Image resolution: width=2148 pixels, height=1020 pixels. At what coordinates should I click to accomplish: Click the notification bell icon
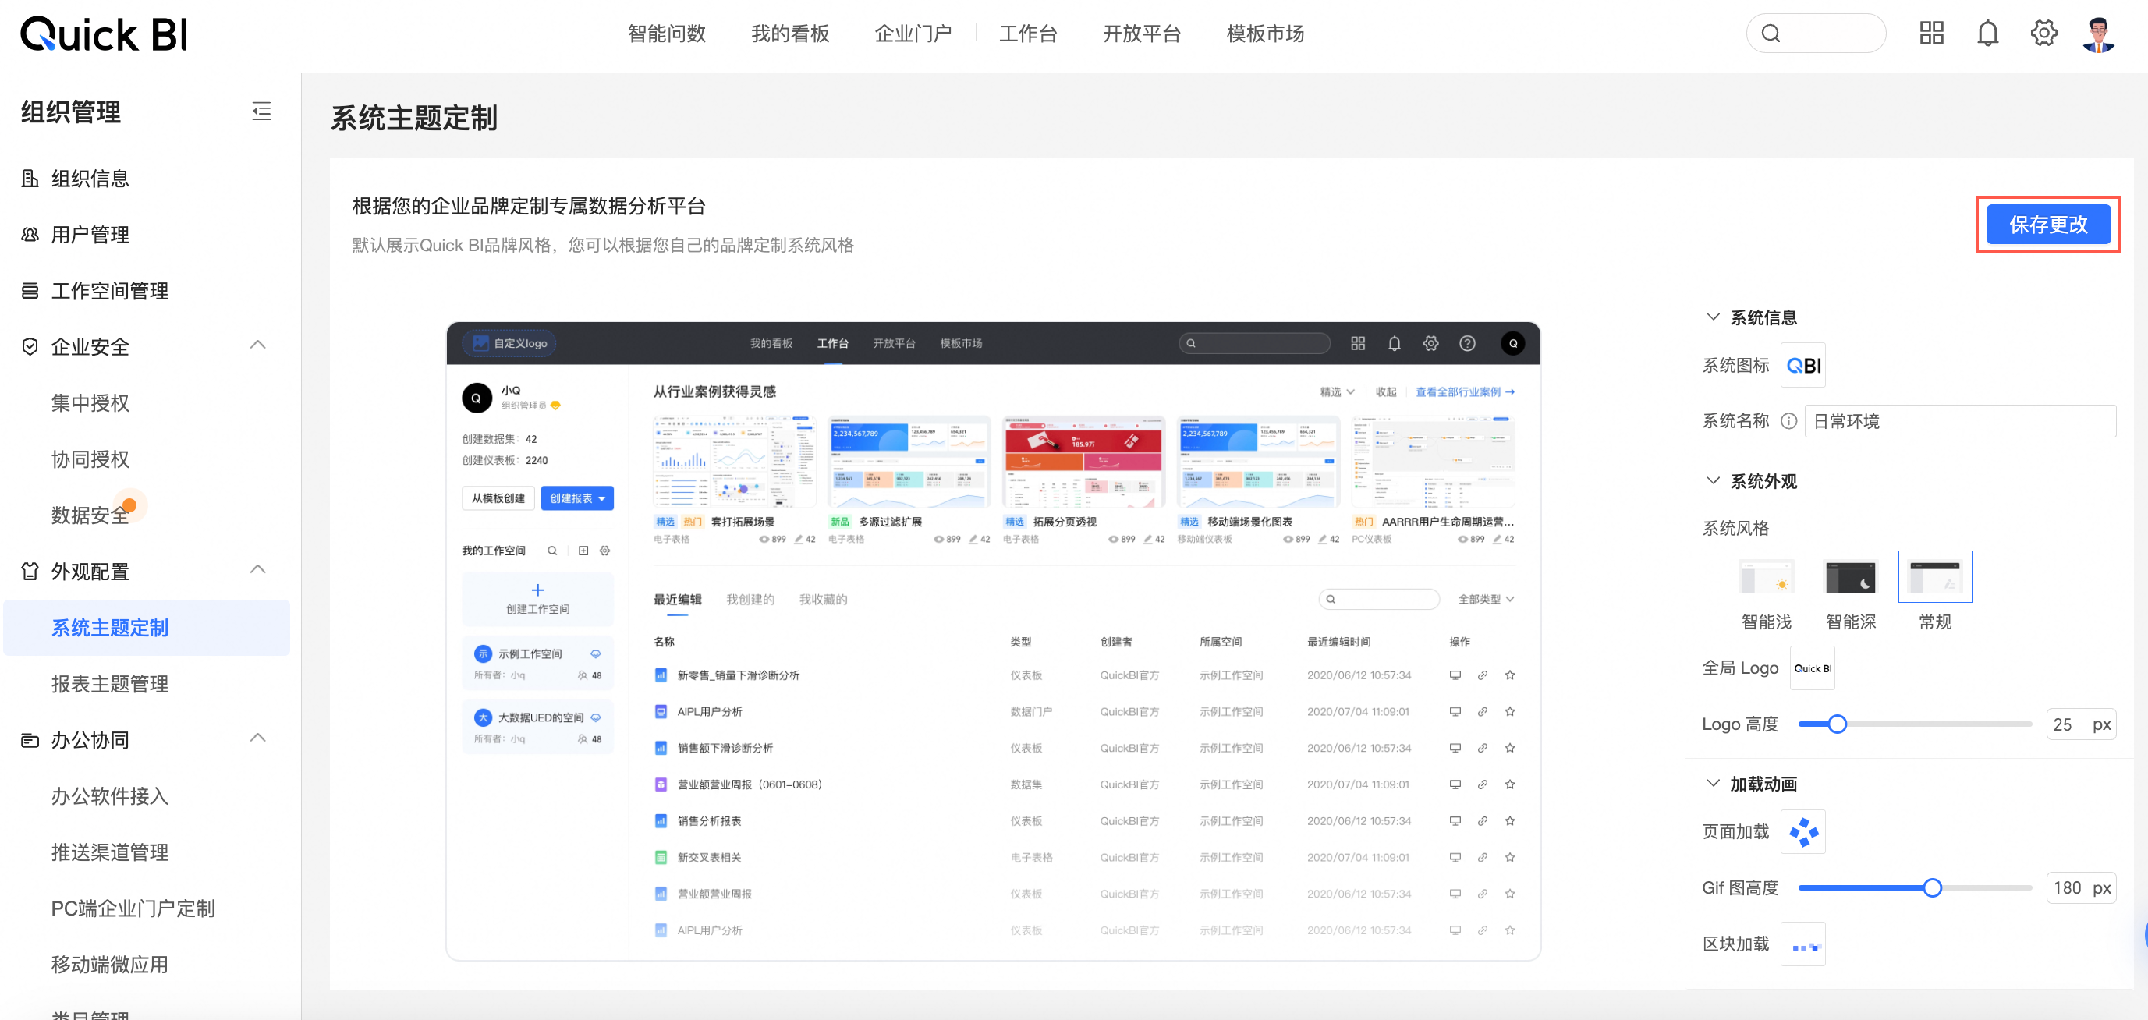click(x=1988, y=34)
